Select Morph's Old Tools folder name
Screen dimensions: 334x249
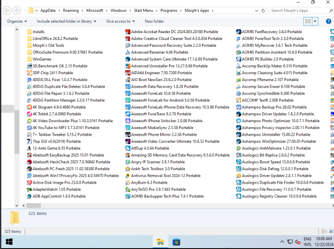[x=48, y=45]
